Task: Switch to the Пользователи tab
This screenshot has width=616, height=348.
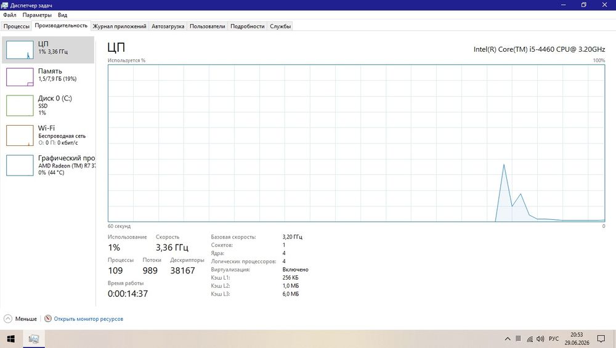Action: tap(208, 26)
